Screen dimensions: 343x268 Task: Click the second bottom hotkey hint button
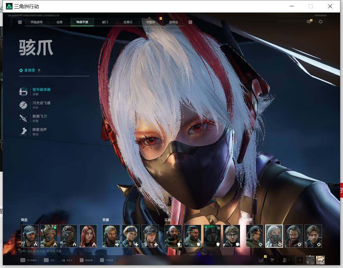[x=49, y=260]
